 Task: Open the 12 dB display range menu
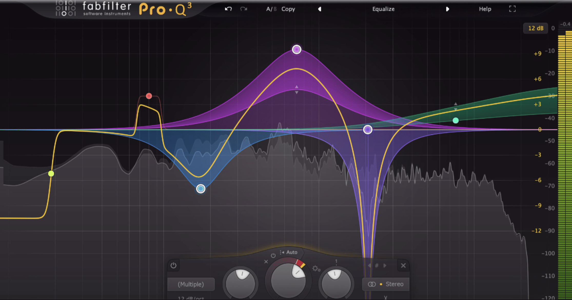pos(536,28)
